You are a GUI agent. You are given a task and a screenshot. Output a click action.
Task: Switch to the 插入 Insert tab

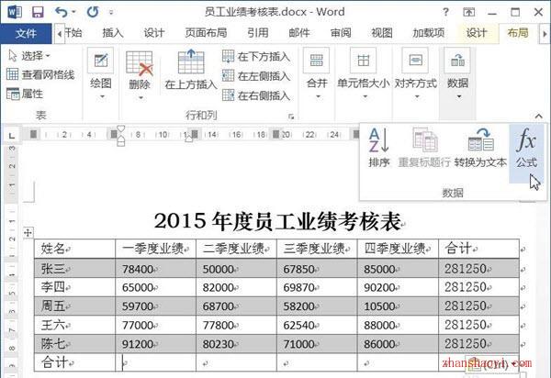click(x=113, y=33)
